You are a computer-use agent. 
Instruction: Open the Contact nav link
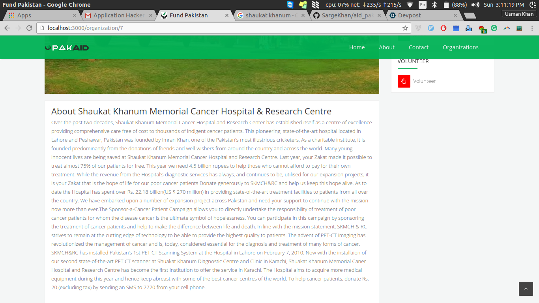419,47
